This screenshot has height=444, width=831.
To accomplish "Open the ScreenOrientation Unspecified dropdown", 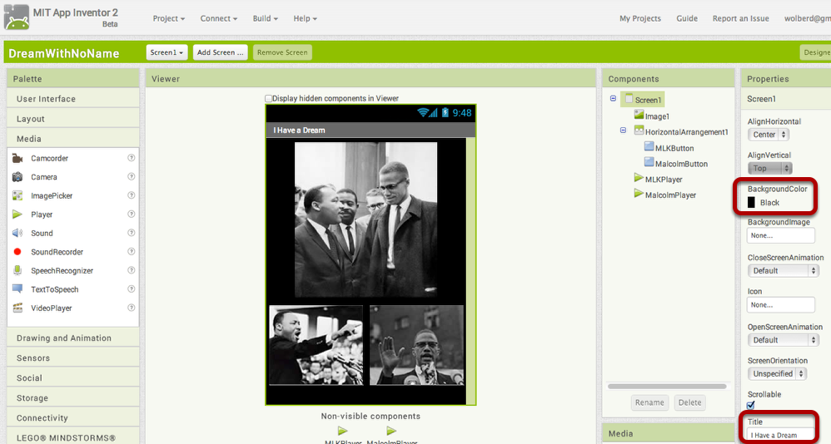I will pyautogui.click(x=777, y=373).
